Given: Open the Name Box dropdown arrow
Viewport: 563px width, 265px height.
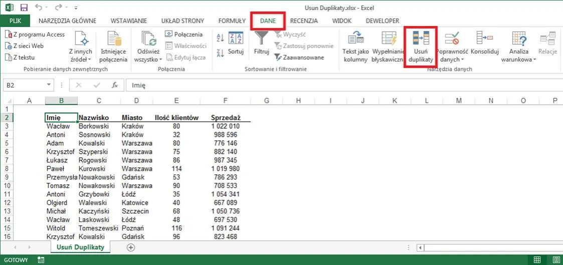Looking at the screenshot, I should (x=49, y=85).
